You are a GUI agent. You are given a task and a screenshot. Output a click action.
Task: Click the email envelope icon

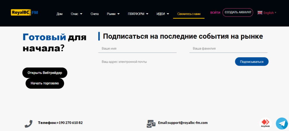point(151,124)
